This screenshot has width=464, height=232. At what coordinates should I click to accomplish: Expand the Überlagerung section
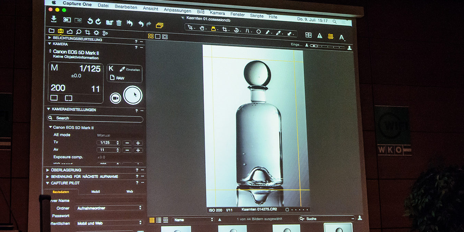(47, 170)
